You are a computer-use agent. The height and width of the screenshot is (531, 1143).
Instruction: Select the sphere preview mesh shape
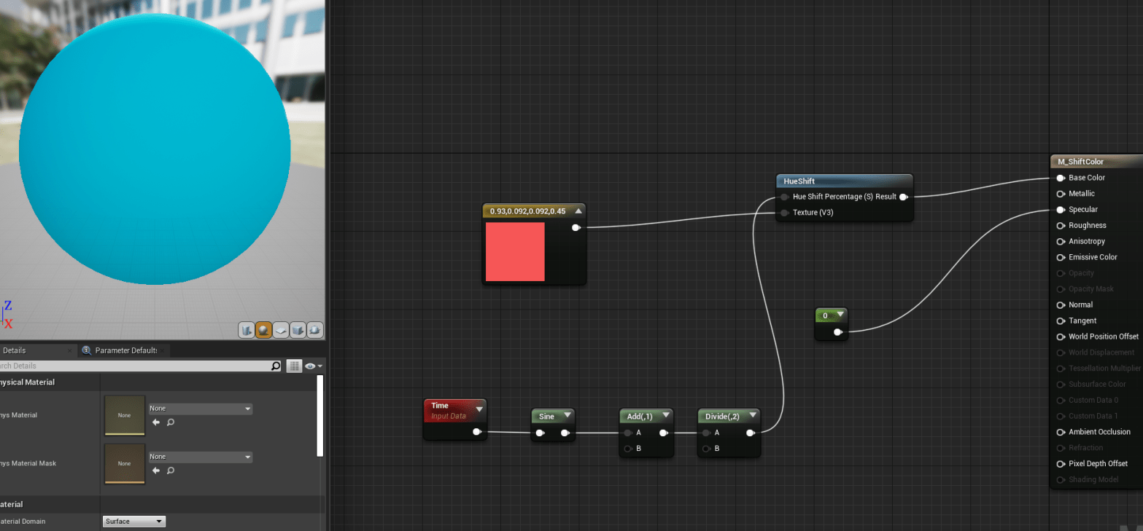[x=263, y=330]
